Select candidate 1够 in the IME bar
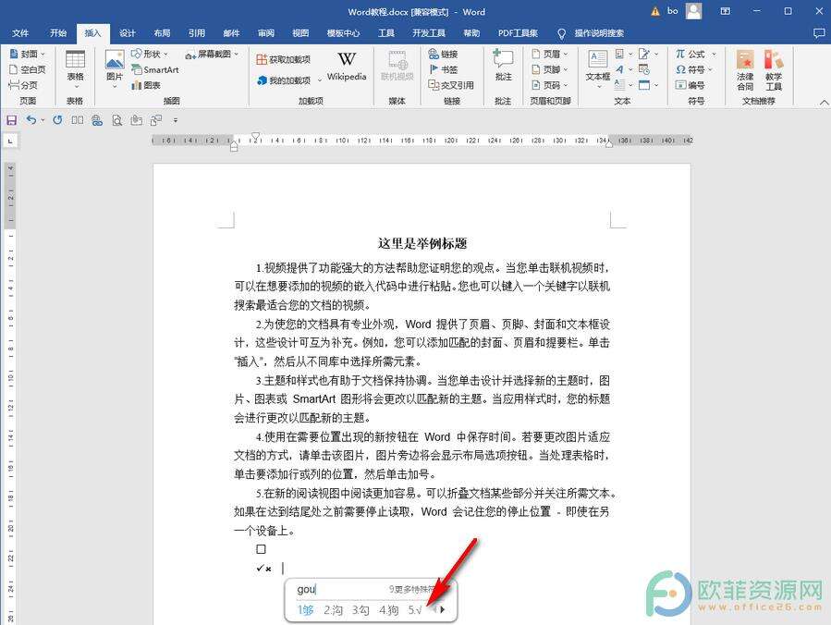Viewport: 831px width, 625px height. [305, 611]
